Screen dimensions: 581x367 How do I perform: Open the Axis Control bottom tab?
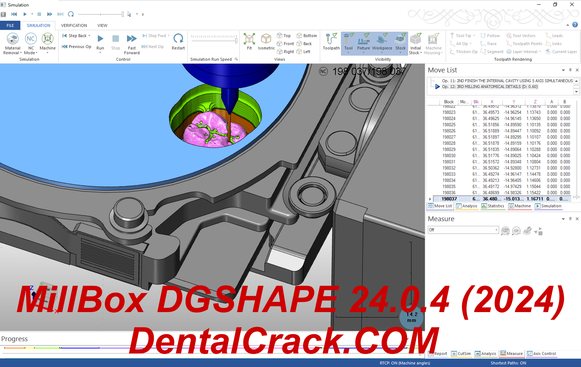pyautogui.click(x=541, y=354)
